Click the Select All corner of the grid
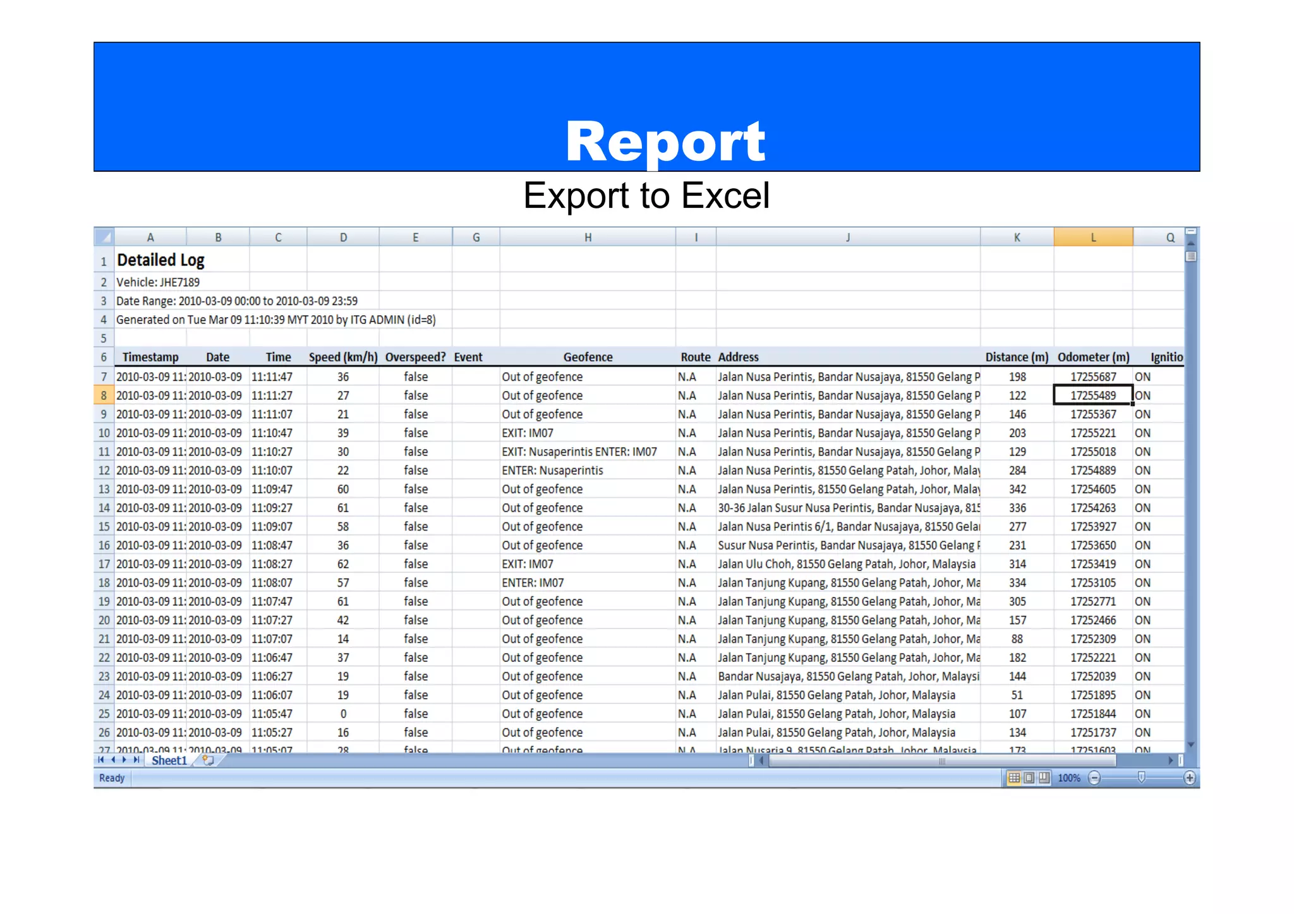The image size is (1294, 914). tap(104, 237)
